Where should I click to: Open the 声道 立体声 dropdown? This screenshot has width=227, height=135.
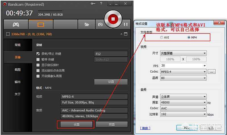pyautogui.click(x=184, y=96)
